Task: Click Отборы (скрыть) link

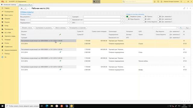Action: click(27, 12)
